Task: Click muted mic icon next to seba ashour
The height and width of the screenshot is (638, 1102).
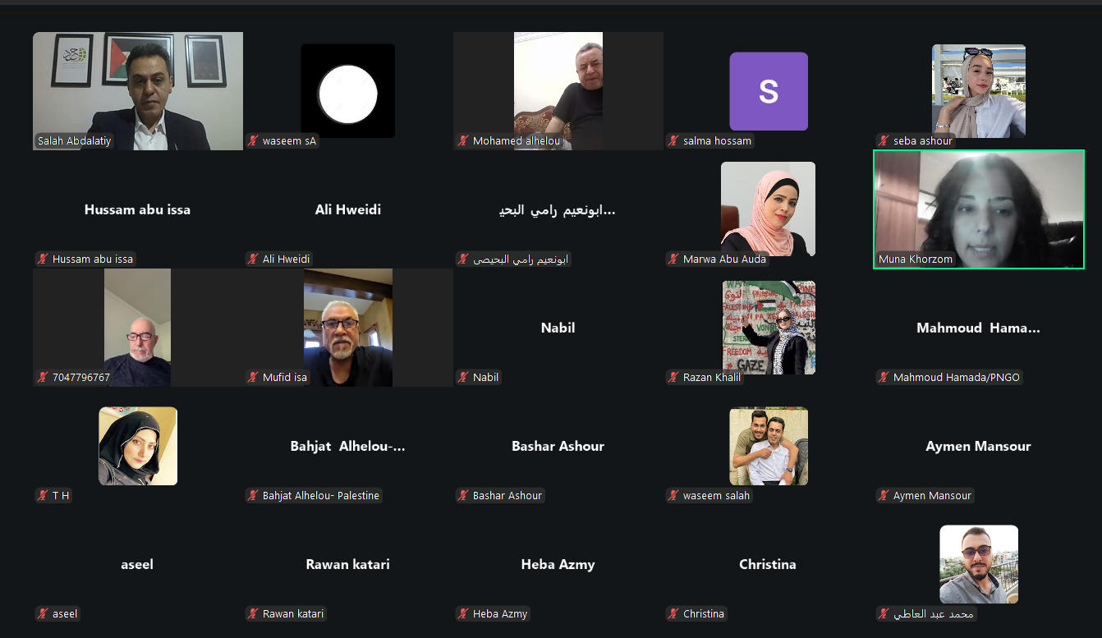Action: 884,141
